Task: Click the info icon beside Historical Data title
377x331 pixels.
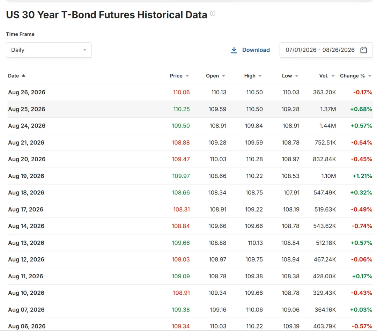Action: tap(213, 14)
